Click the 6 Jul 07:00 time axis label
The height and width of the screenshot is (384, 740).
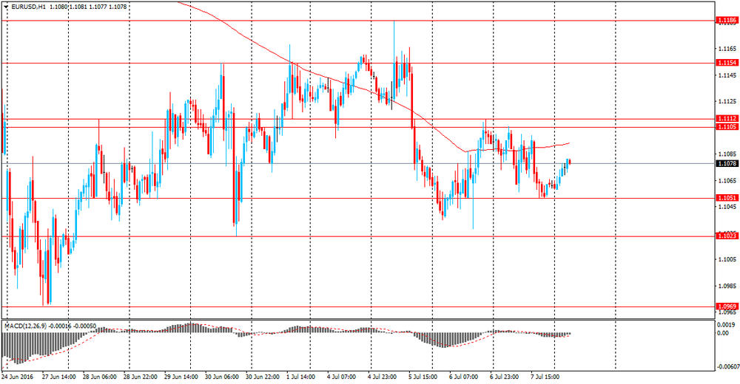[x=463, y=377]
